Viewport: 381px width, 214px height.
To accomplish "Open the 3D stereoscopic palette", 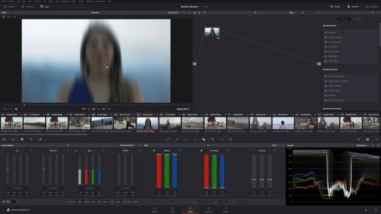I will pos(231,140).
